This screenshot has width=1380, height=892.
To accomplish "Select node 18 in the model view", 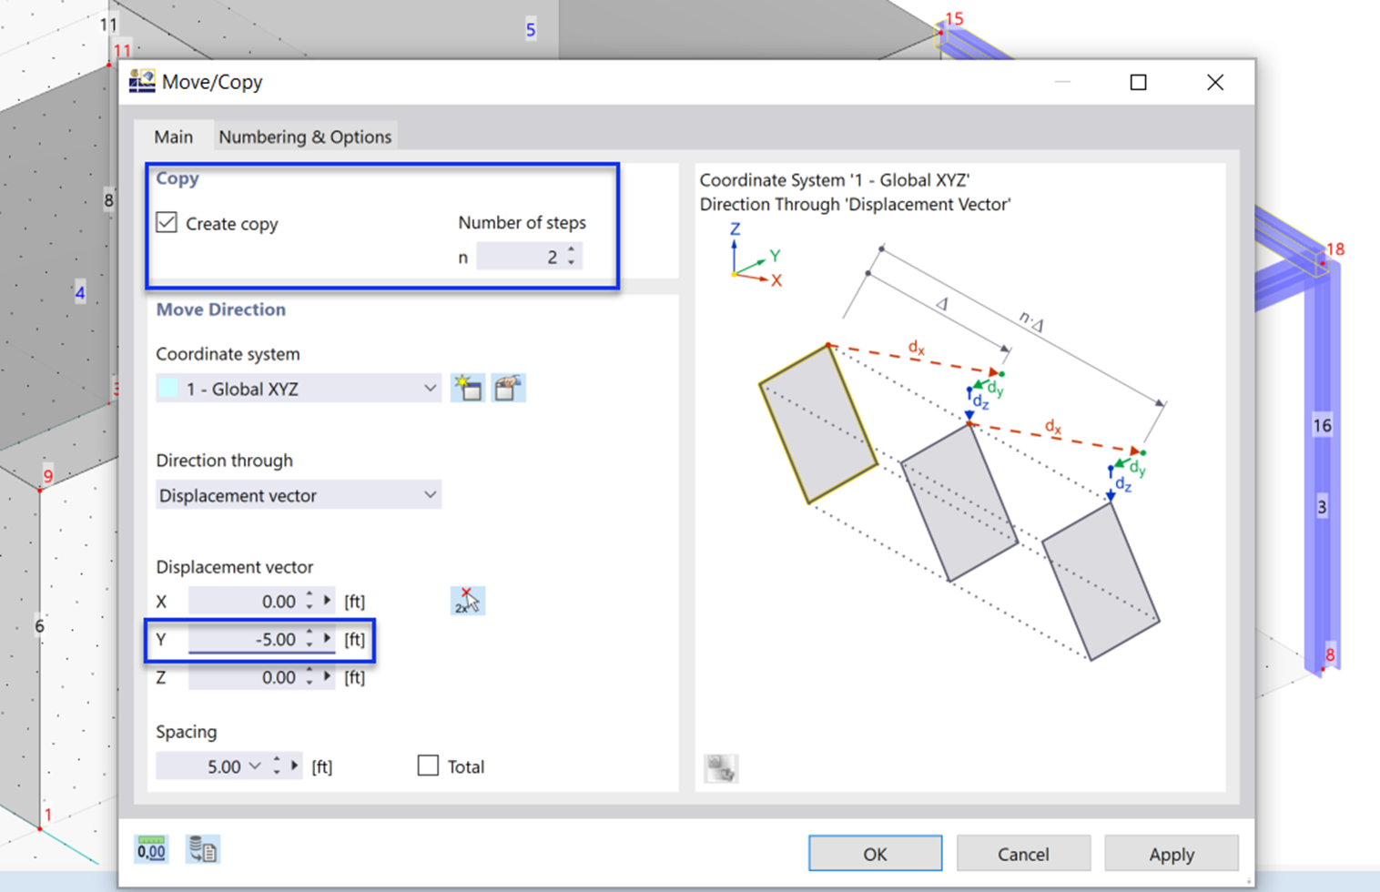I will click(x=1334, y=249).
